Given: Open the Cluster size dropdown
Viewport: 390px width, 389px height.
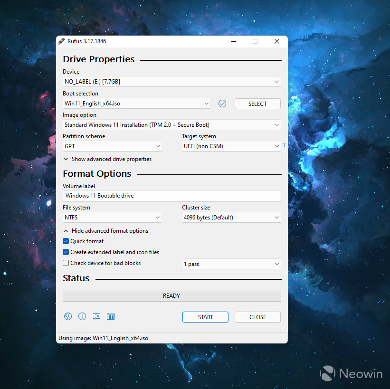Looking at the screenshot, I should click(231, 218).
